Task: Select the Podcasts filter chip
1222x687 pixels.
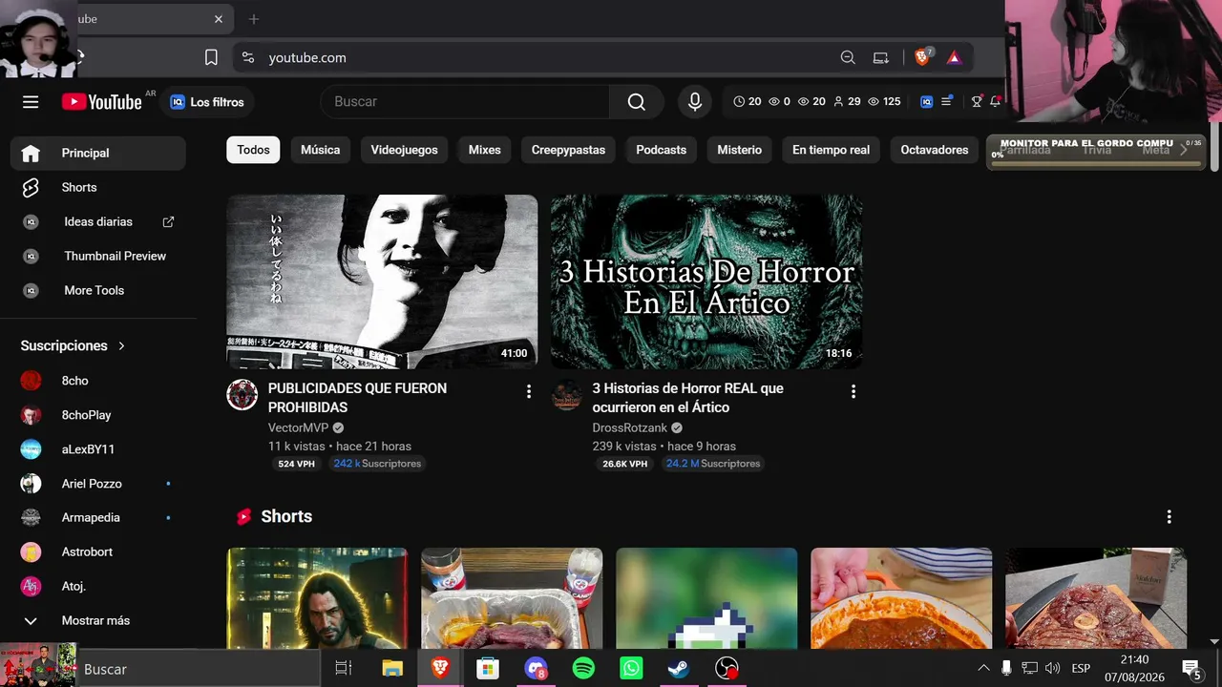Action: click(662, 150)
